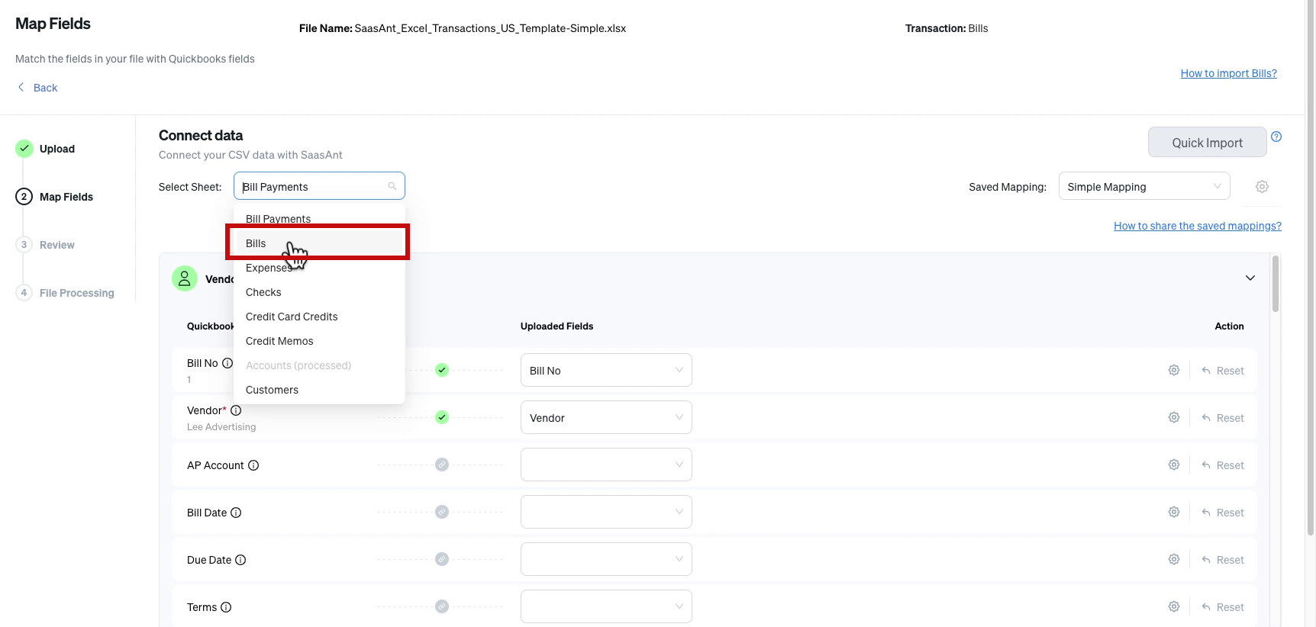Open Due Date uploaded field dropdown
The width and height of the screenshot is (1316, 627).
click(606, 559)
